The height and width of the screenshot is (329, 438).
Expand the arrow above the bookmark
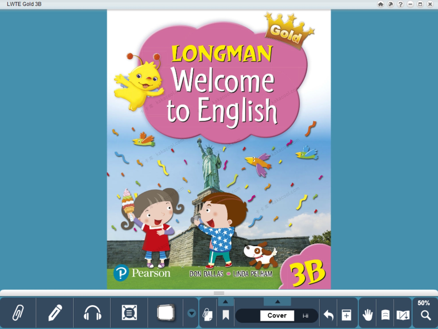tap(226, 302)
